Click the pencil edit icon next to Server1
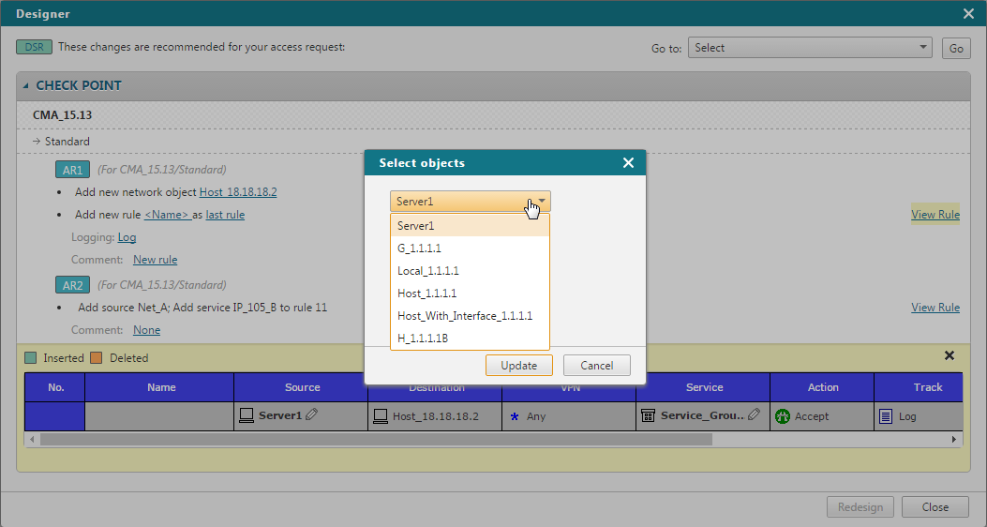Image resolution: width=987 pixels, height=527 pixels. point(312,414)
